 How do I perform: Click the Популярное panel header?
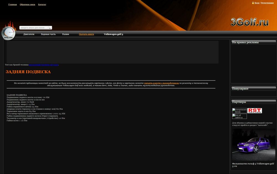click(x=253, y=89)
